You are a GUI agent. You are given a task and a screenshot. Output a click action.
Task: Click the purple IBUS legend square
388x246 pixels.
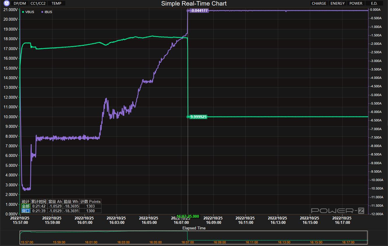point(43,12)
